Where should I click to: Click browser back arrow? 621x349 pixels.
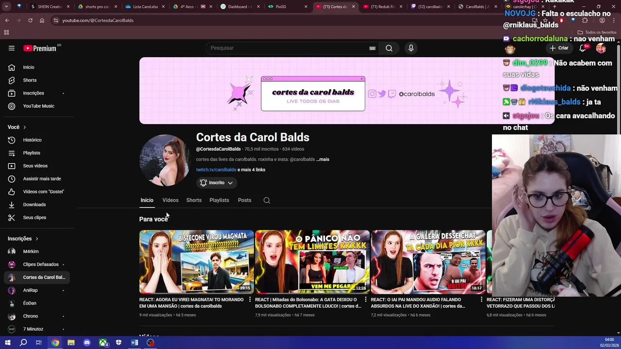tap(7, 20)
